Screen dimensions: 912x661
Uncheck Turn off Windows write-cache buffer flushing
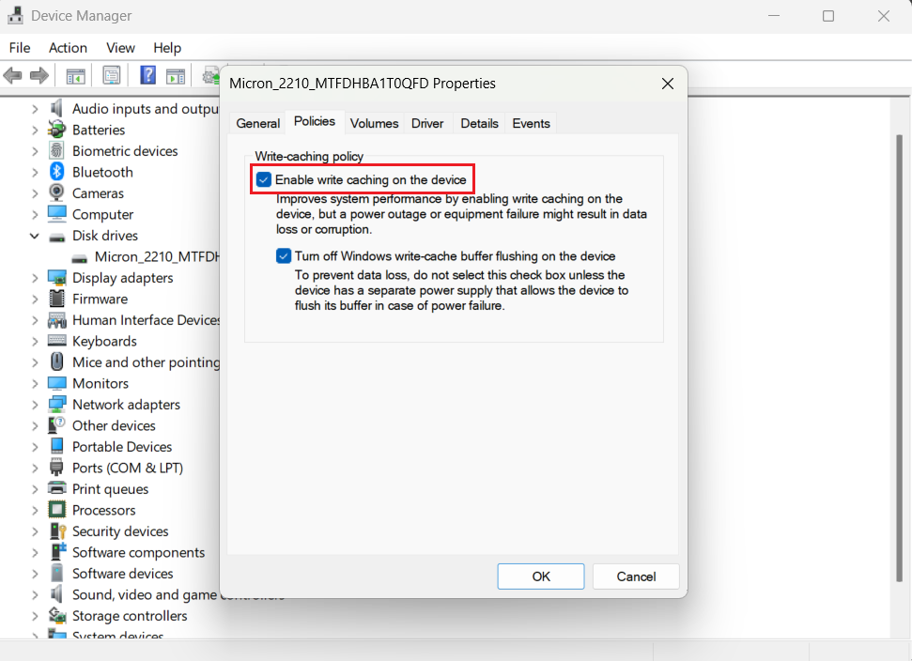pyautogui.click(x=284, y=255)
